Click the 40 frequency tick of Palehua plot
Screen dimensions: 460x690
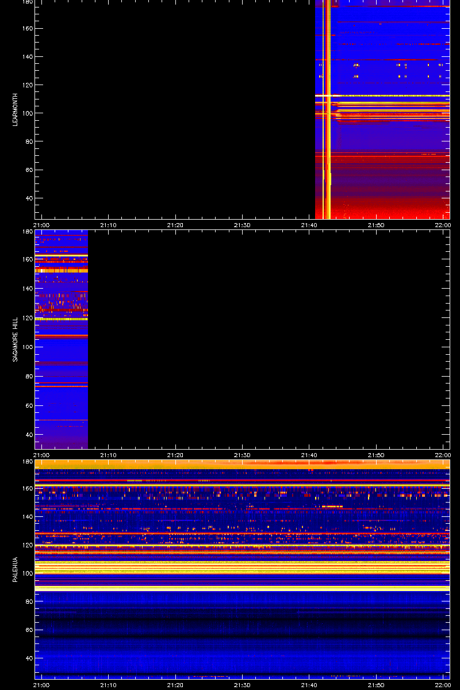pos(29,658)
